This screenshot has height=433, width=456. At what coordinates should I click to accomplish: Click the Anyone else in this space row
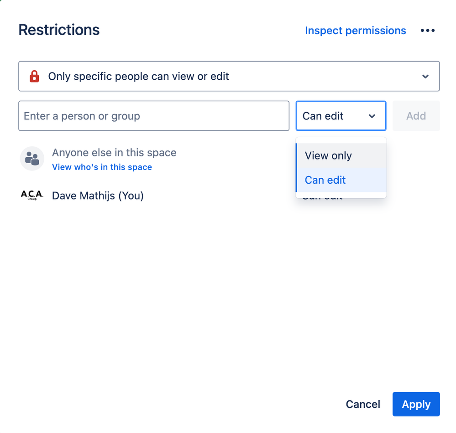click(x=114, y=152)
